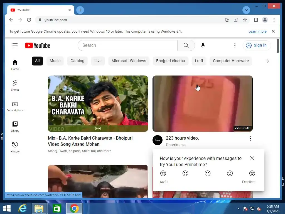Select the Lo-fi filter chip

pyautogui.click(x=199, y=61)
